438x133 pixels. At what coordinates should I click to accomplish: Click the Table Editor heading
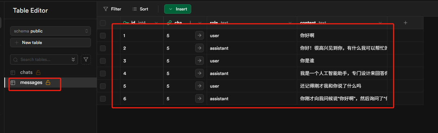tap(30, 10)
